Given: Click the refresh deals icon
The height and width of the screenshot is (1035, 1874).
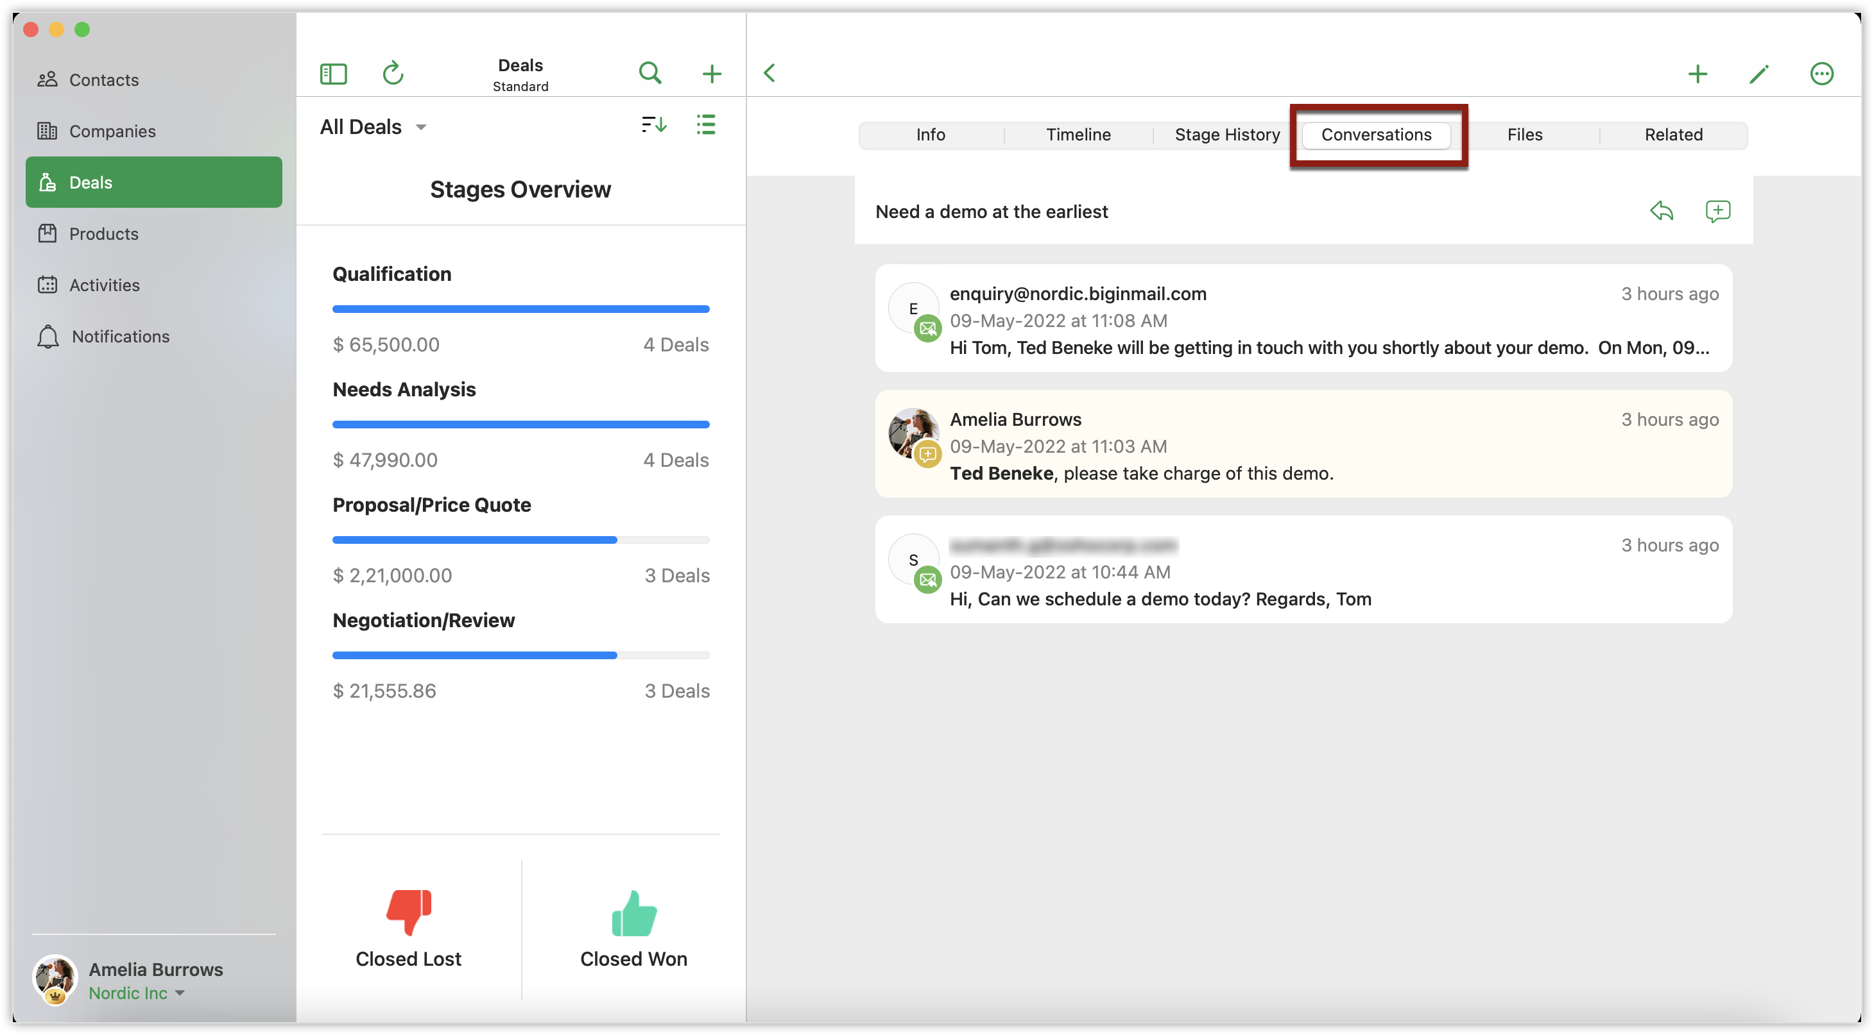Looking at the screenshot, I should [x=393, y=73].
